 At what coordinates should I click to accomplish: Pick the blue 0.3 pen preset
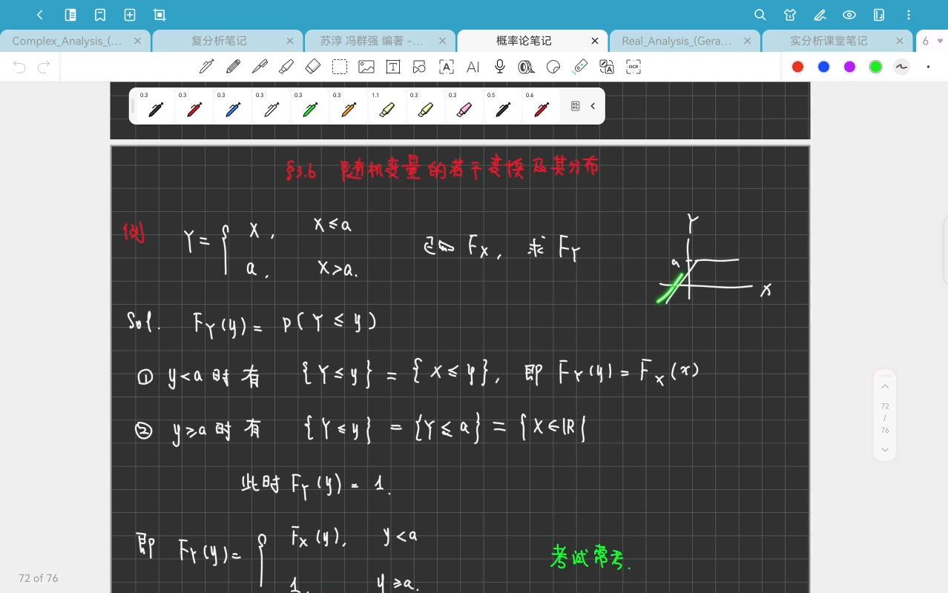point(233,106)
